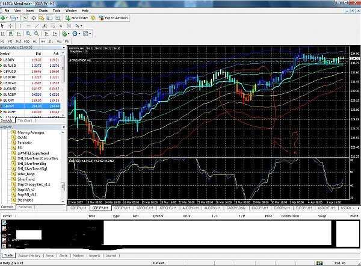The image size is (361, 266).
Task: Open the Profiles icon in the toolbar
Action: (13, 18)
